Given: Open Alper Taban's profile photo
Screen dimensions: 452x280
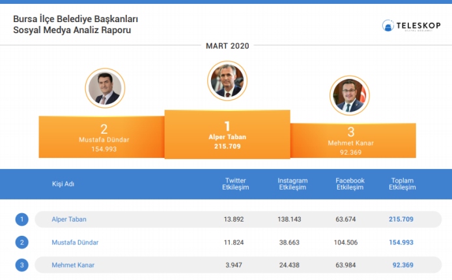Looking at the screenshot, I should point(227,81).
